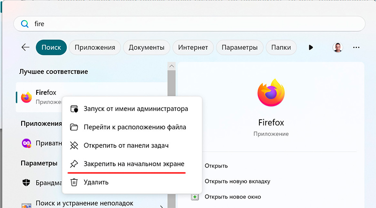Choose Перейти к расположению файла
376x208 pixels.
pos(134,127)
